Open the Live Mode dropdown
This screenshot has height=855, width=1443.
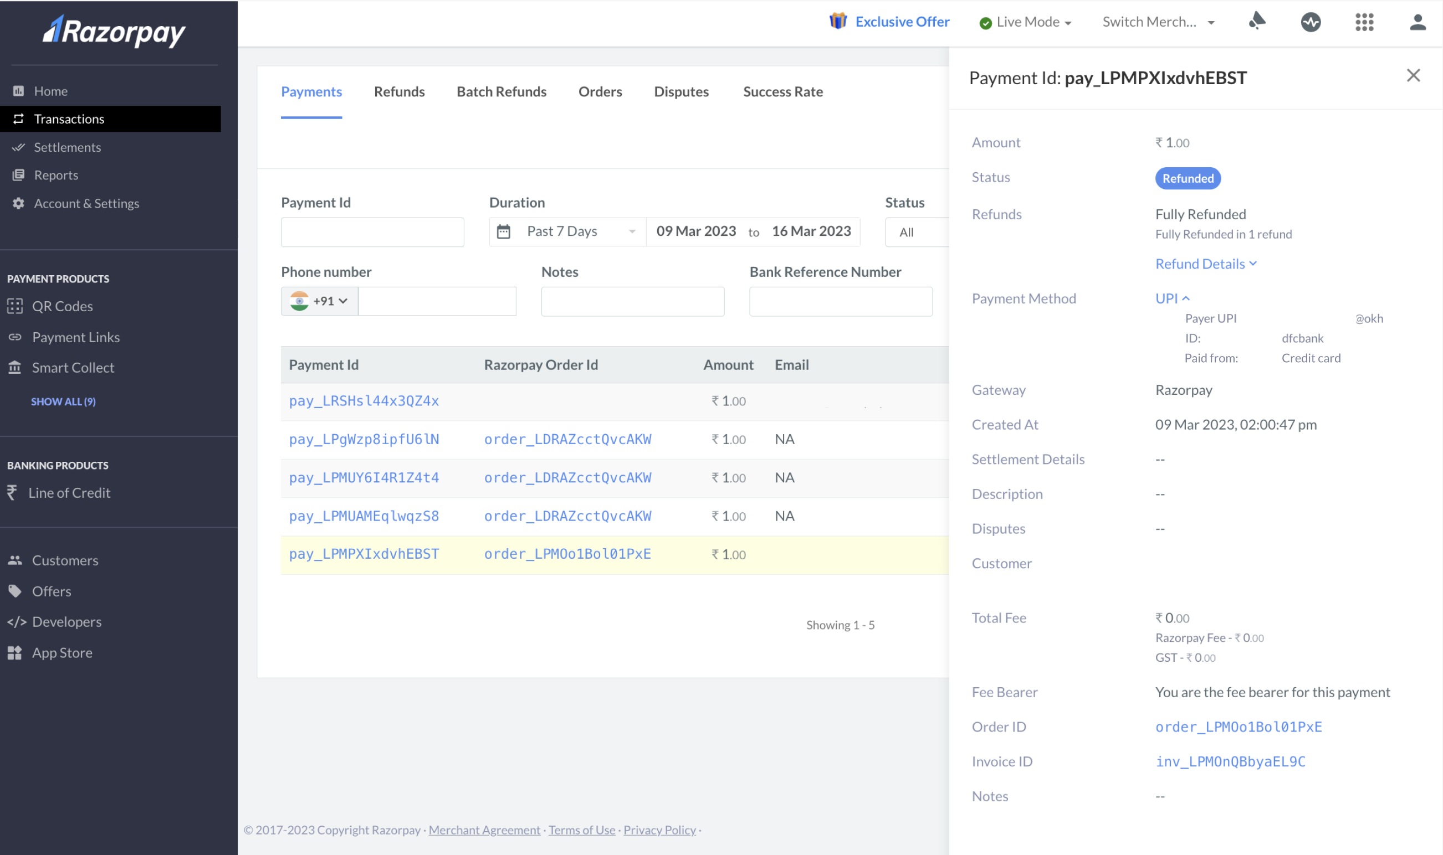1026,22
